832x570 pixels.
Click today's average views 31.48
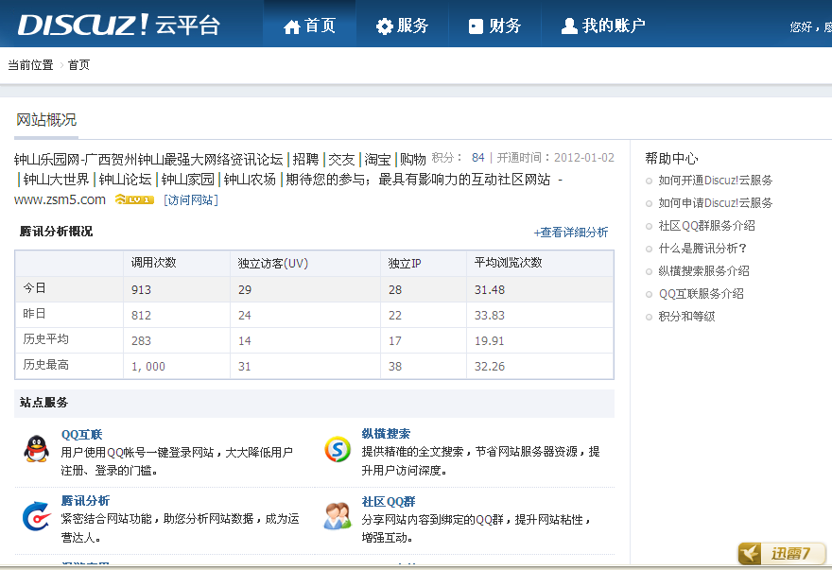pos(490,290)
